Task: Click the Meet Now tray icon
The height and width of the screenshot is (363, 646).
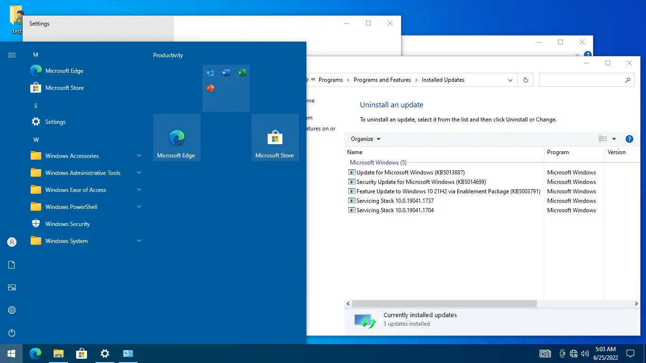Action: (562, 354)
